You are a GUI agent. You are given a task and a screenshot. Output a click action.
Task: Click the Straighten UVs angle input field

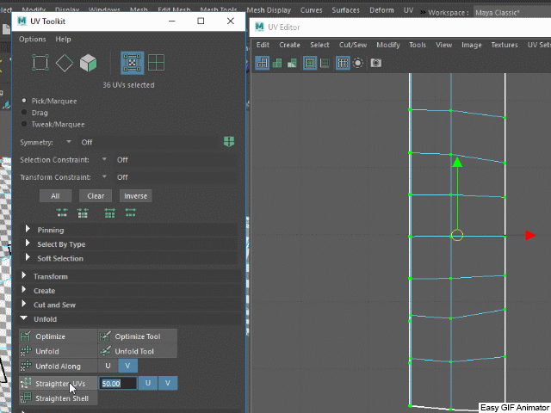[117, 383]
